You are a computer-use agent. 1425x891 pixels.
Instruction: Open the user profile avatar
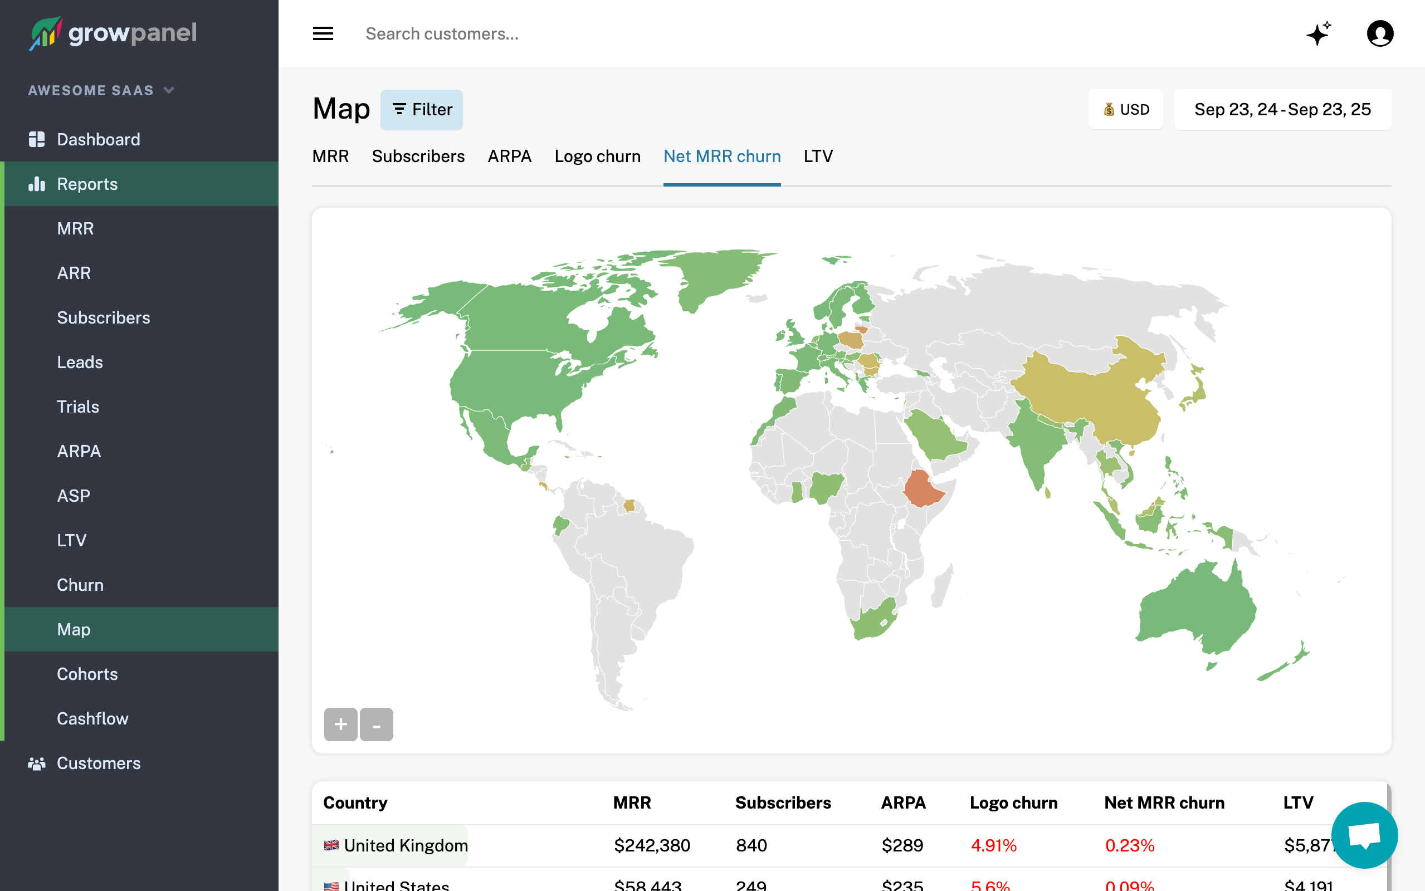[1380, 33]
